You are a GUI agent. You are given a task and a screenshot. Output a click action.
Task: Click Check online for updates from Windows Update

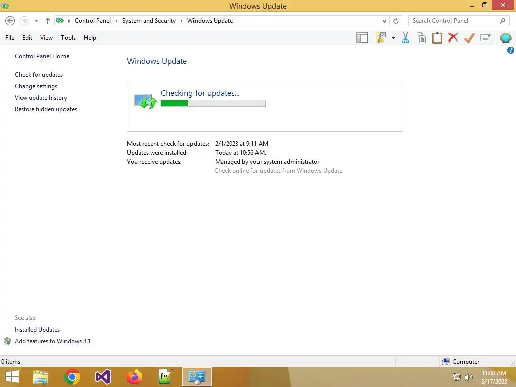[x=278, y=171]
